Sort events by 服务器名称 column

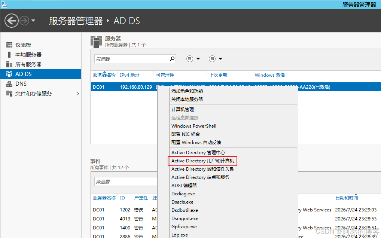click(x=104, y=198)
